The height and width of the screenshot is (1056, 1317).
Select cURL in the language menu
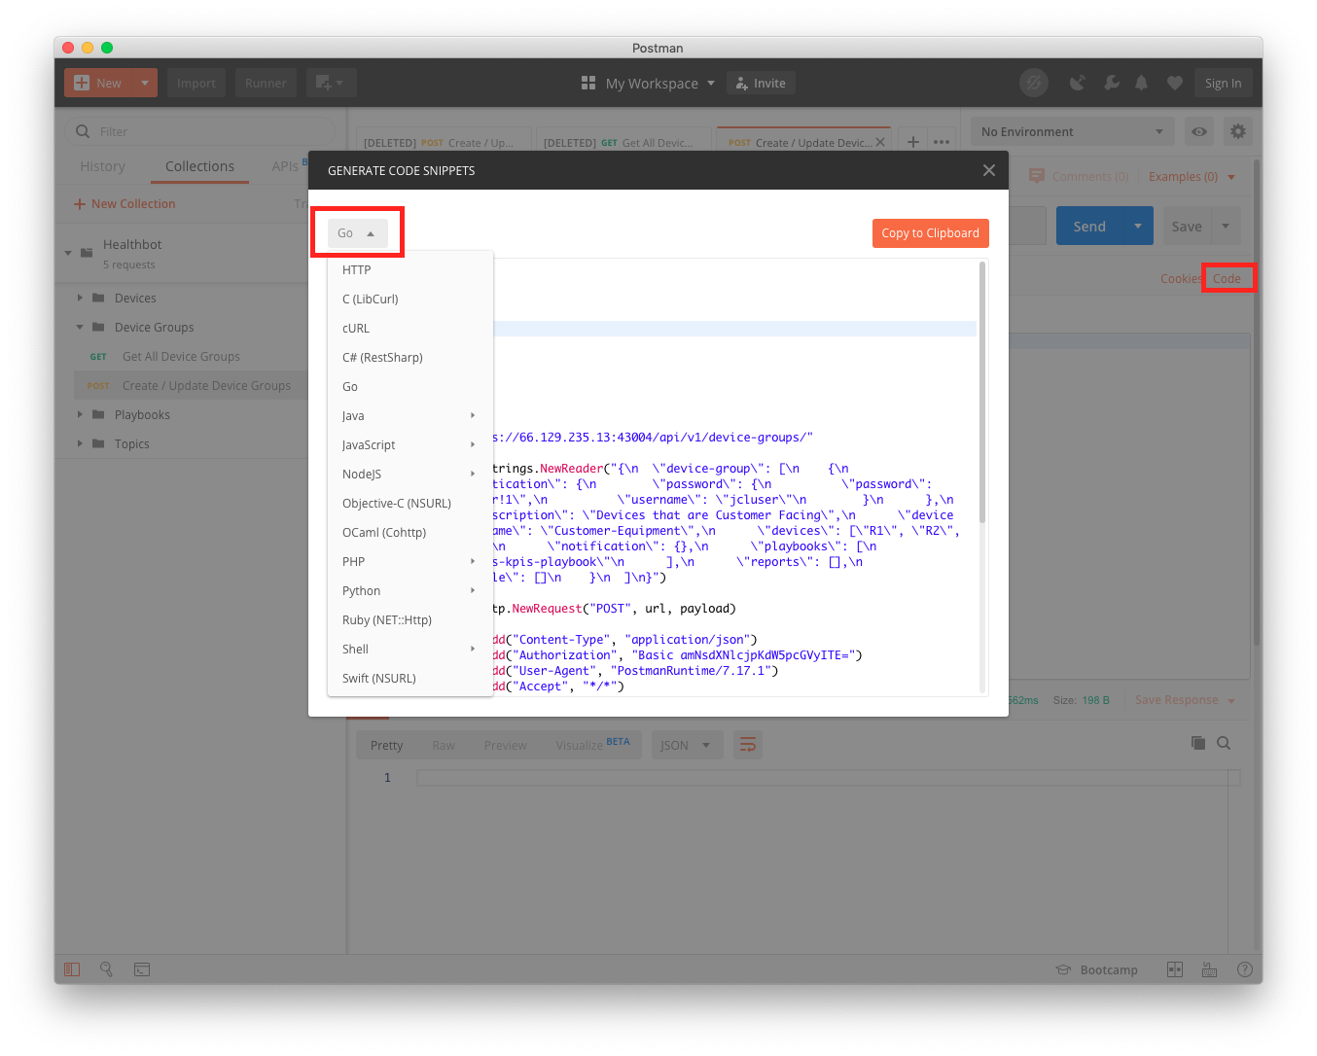(410, 329)
